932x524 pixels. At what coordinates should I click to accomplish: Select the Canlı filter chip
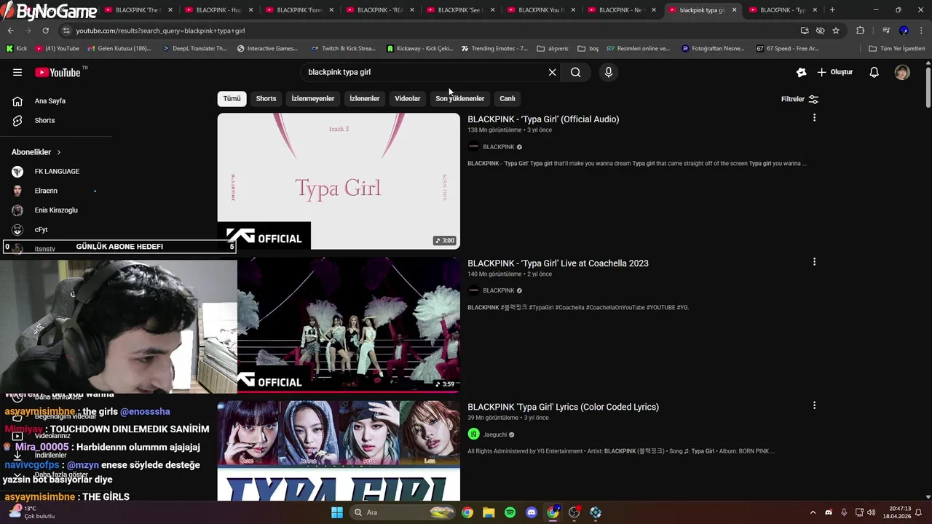(507, 98)
